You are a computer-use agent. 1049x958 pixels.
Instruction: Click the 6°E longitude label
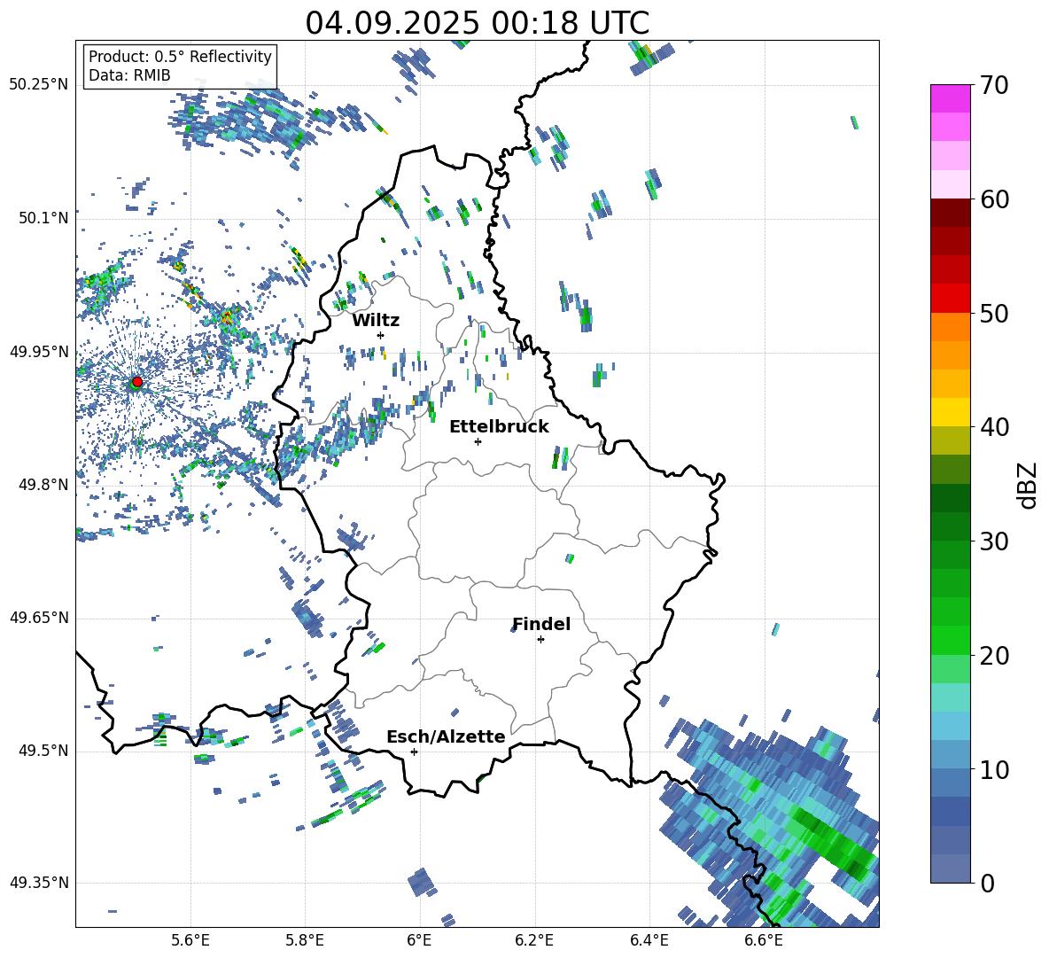click(x=419, y=940)
